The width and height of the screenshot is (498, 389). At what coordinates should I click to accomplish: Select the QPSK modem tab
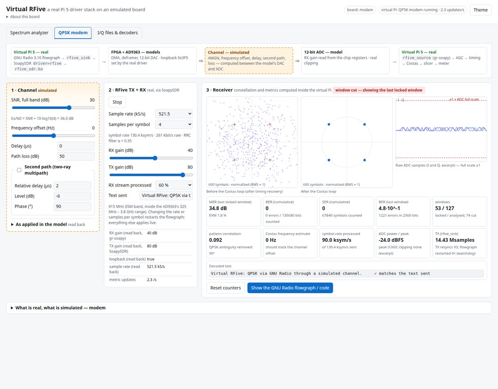pos(73,33)
